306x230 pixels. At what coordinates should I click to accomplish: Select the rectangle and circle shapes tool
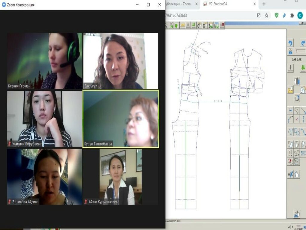click(297, 132)
